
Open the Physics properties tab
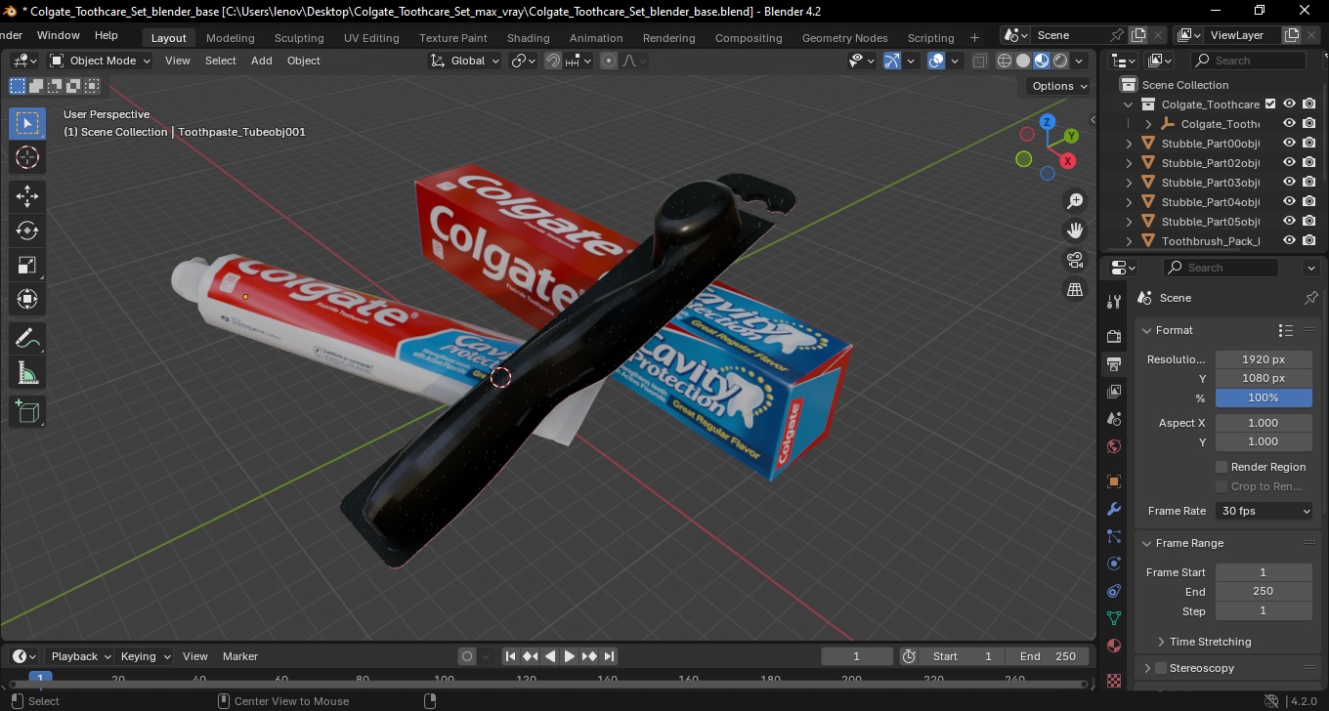pos(1114,564)
